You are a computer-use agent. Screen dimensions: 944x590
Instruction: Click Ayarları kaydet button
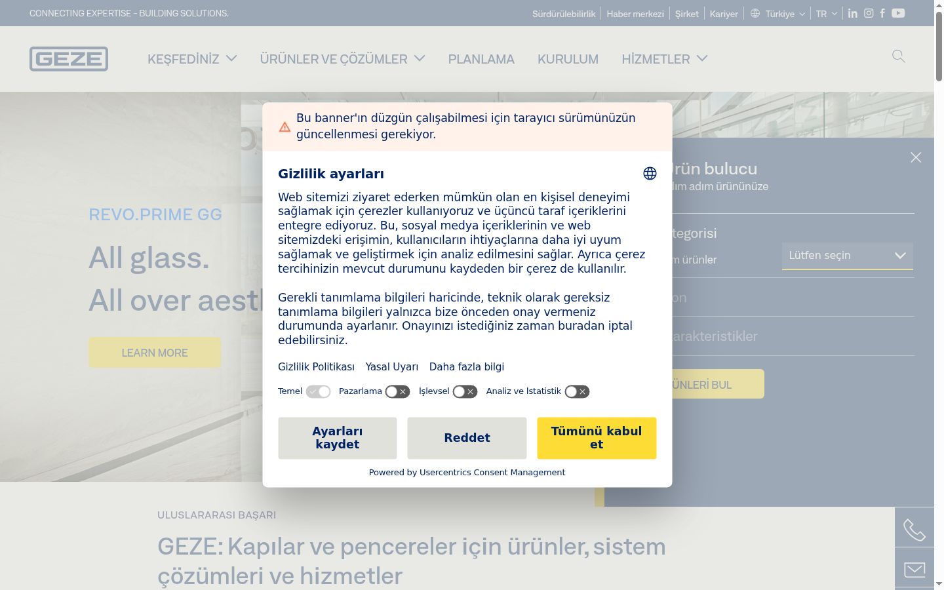pyautogui.click(x=338, y=438)
